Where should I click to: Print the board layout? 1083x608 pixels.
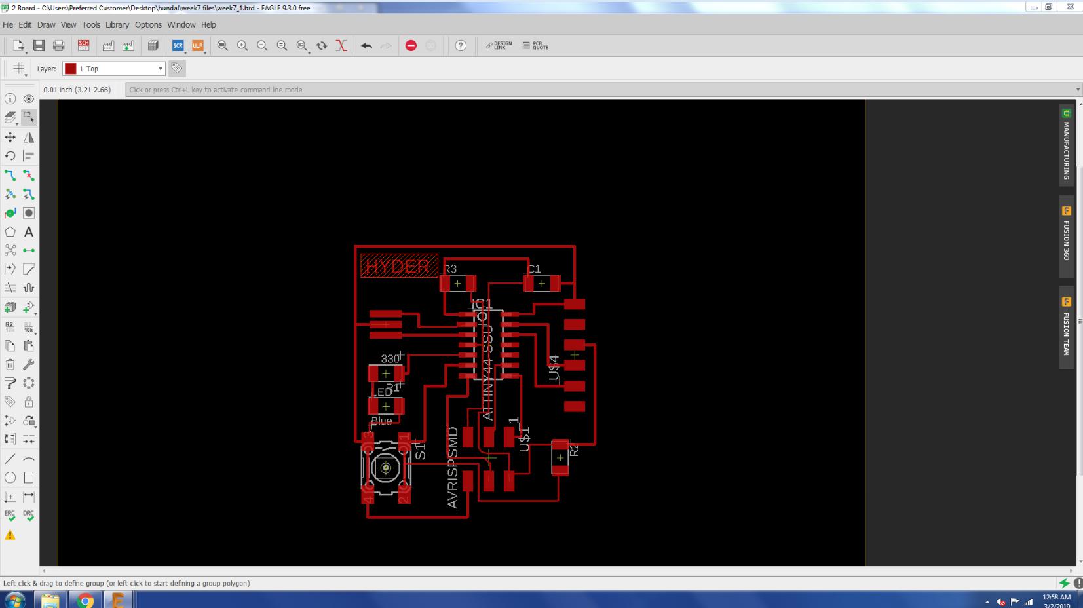point(59,46)
